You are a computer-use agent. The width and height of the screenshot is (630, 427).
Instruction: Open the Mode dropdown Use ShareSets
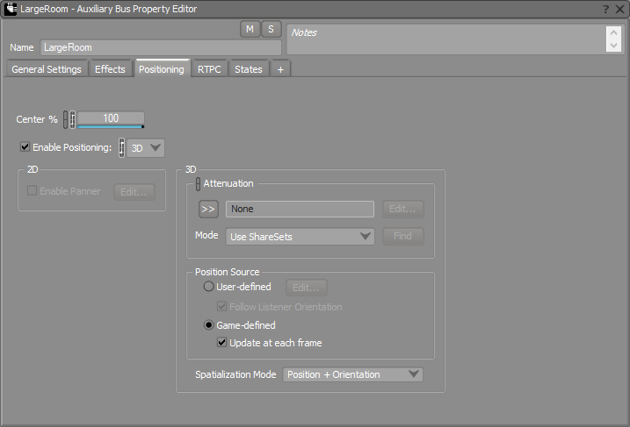pos(300,236)
